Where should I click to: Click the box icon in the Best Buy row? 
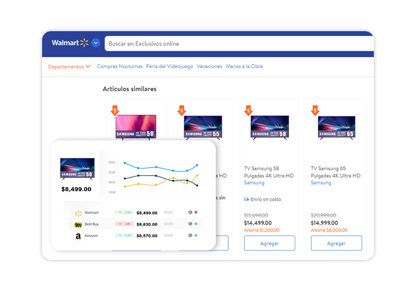pos(190,223)
